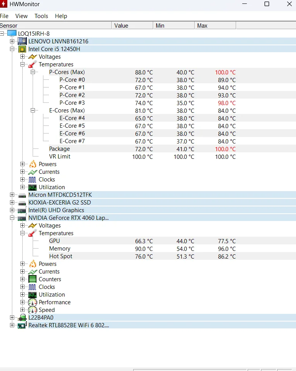This screenshot has height=371, width=296.
Task: Click the GPU Powers flame icon
Action: pyautogui.click(x=33, y=264)
